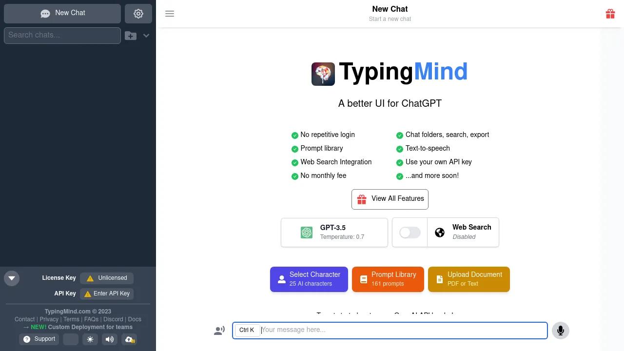This screenshot has width=624, height=351.
Task: Open cloud sync backup icon
Action: pos(129,339)
